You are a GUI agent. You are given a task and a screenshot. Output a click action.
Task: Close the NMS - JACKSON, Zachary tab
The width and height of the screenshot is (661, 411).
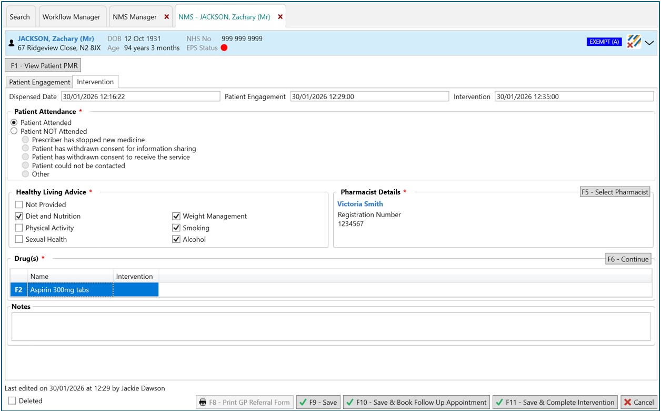click(281, 17)
